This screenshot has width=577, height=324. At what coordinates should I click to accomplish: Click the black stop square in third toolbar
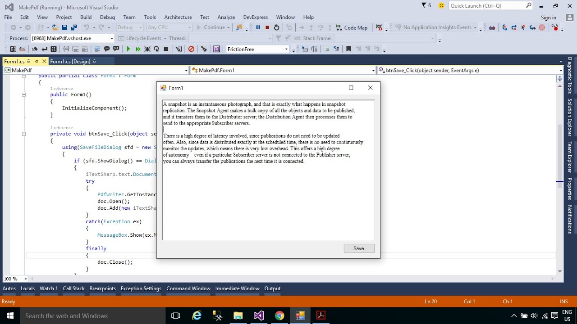pyautogui.click(x=166, y=49)
